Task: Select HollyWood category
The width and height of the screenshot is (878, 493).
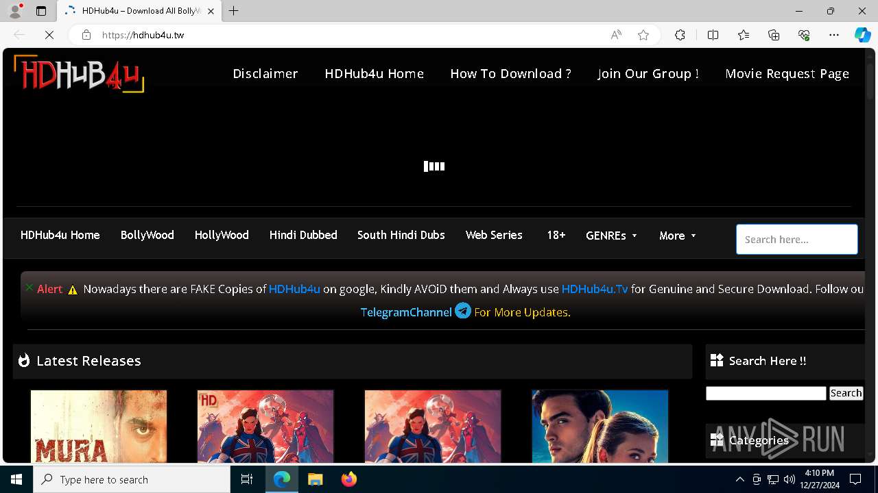Action: [x=222, y=235]
